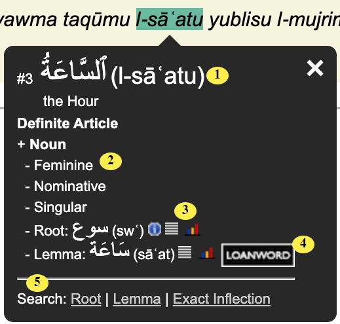Click yellow annotation marker 1
This screenshot has width=340, height=324.
(x=217, y=75)
